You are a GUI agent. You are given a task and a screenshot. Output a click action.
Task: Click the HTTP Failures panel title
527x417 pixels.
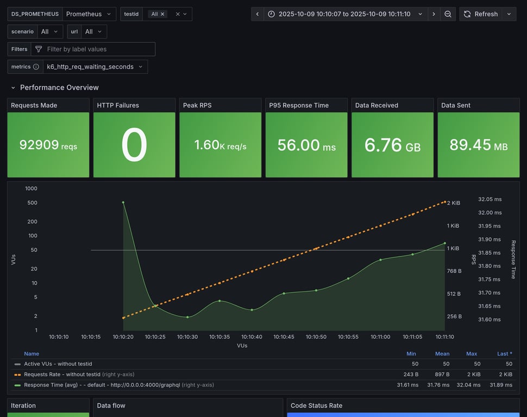pyautogui.click(x=118, y=105)
